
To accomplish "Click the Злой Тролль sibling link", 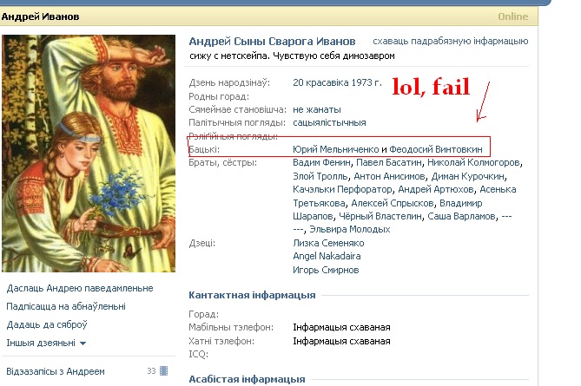I will pyautogui.click(x=320, y=176).
